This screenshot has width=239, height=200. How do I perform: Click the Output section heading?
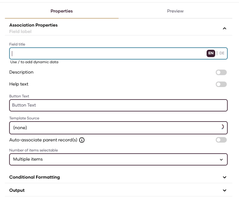pos(17,190)
